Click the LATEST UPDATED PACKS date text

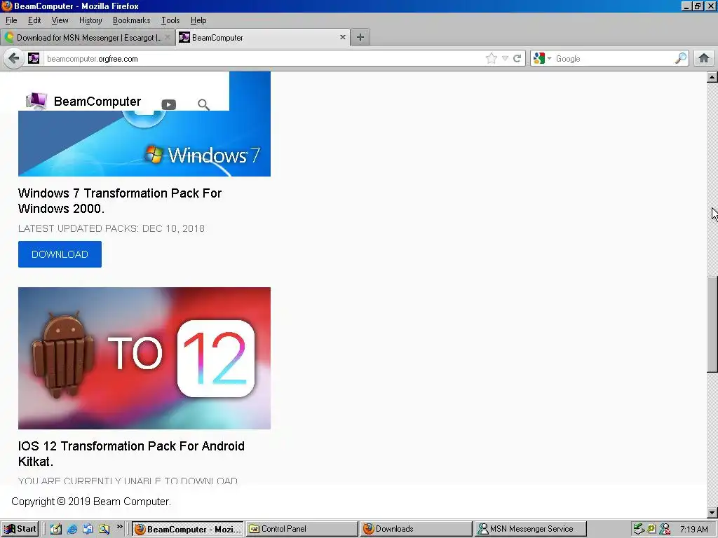pyautogui.click(x=111, y=228)
